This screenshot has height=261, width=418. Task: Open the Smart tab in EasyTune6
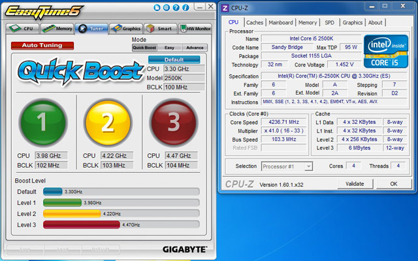tap(161, 29)
